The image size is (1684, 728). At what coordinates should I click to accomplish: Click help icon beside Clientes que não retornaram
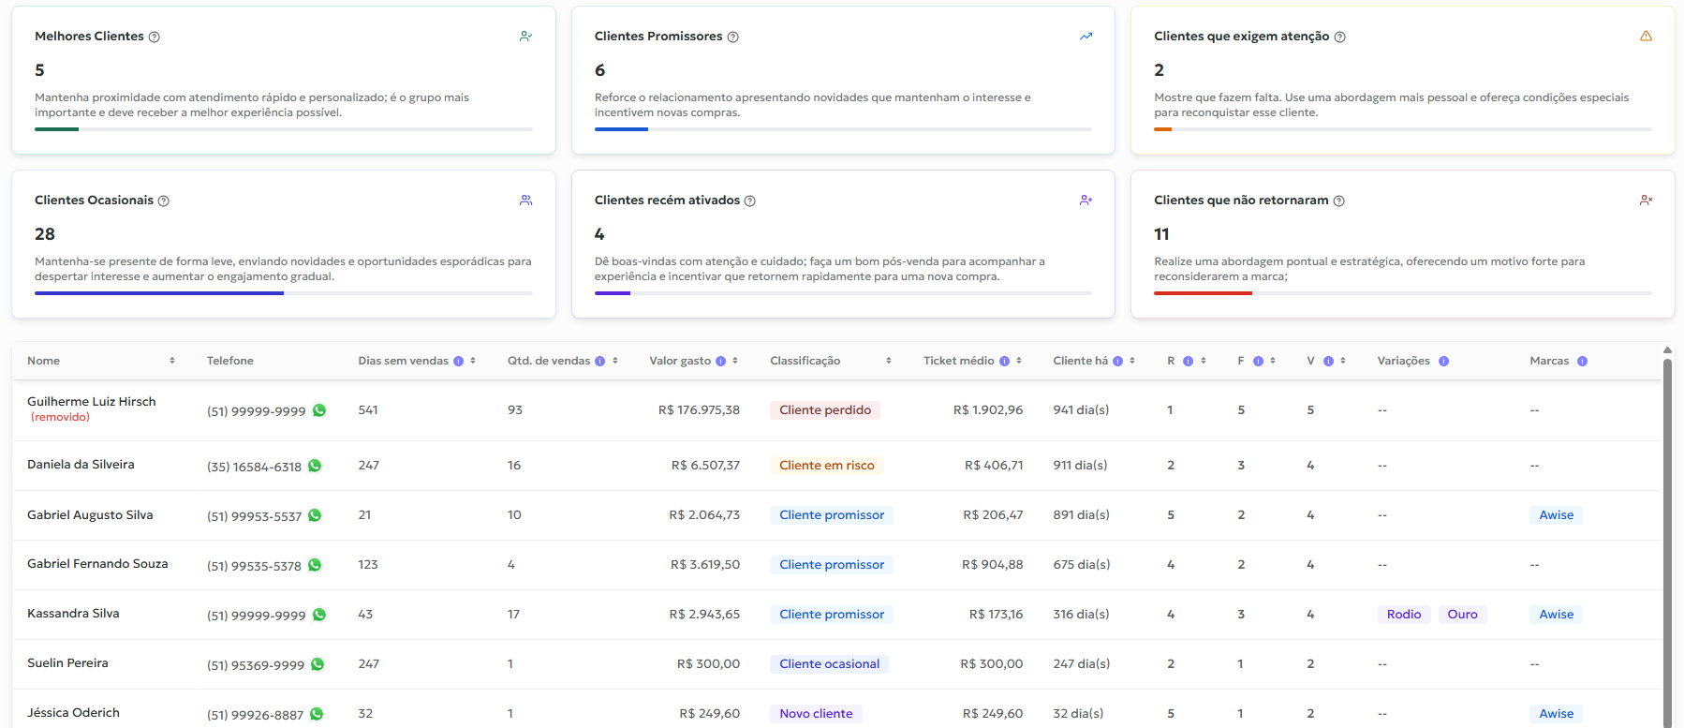[1338, 201]
